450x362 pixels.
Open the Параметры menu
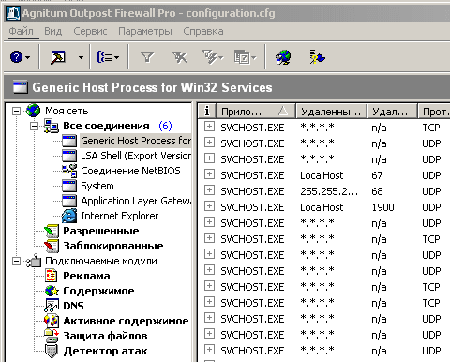[145, 31]
